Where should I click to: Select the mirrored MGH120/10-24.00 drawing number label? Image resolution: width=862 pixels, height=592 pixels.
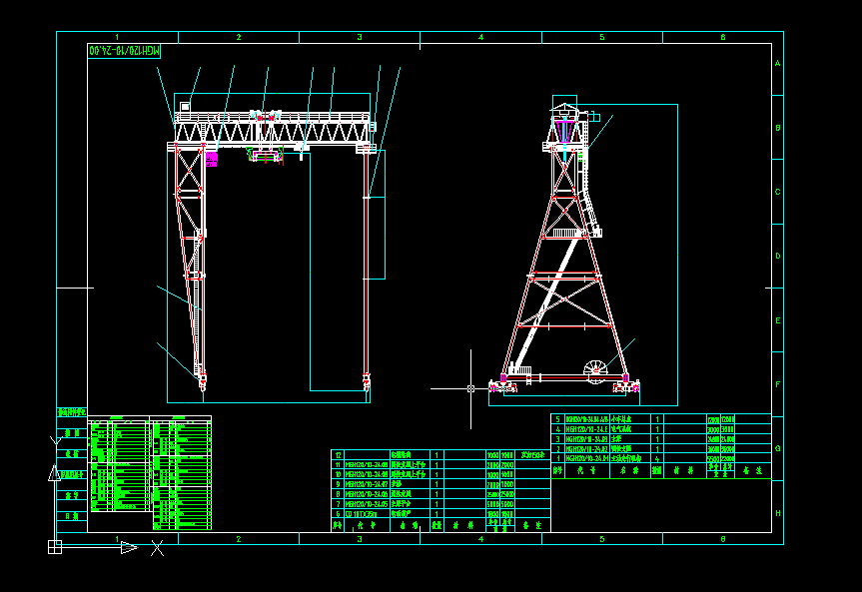[124, 51]
